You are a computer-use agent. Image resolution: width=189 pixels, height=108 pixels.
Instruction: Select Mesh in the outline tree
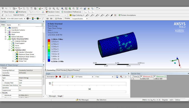click(x=13, y=35)
